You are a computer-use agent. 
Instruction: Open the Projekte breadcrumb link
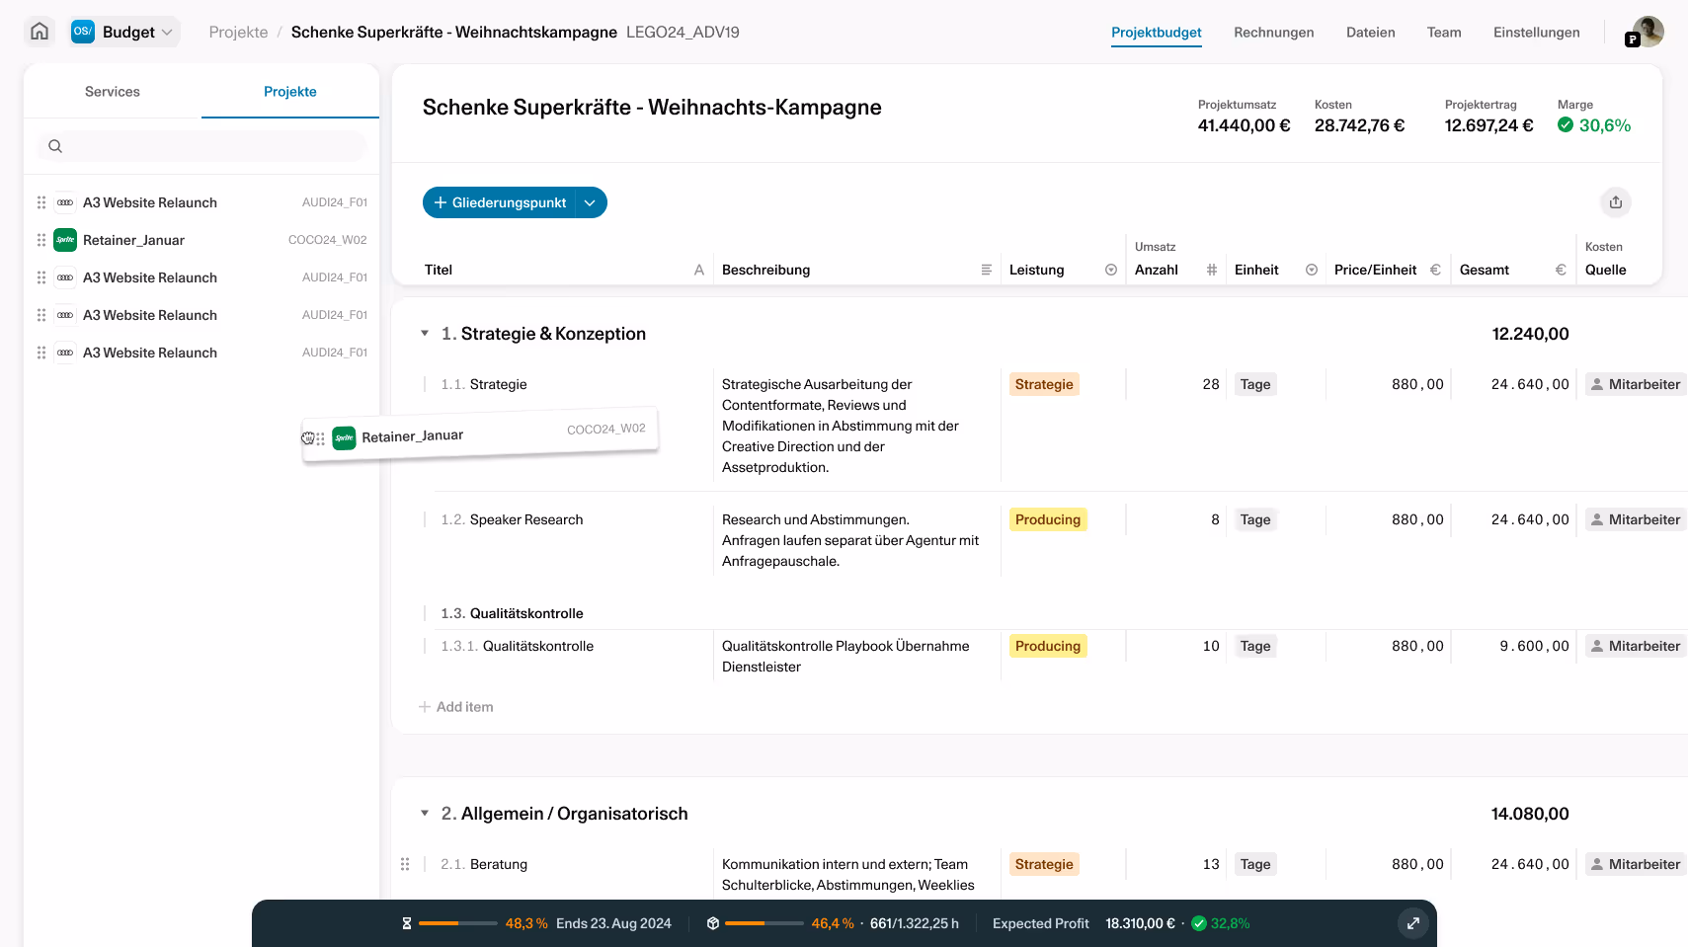(x=238, y=31)
